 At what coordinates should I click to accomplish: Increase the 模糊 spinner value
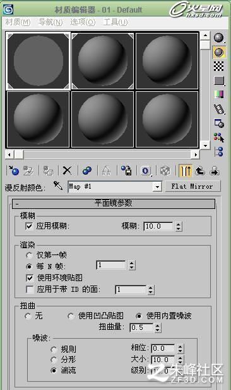[179, 224]
